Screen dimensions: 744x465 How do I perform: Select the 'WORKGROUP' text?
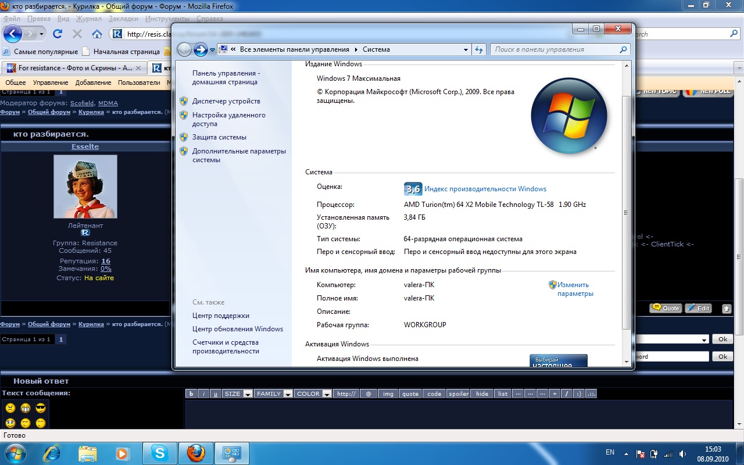click(x=425, y=325)
